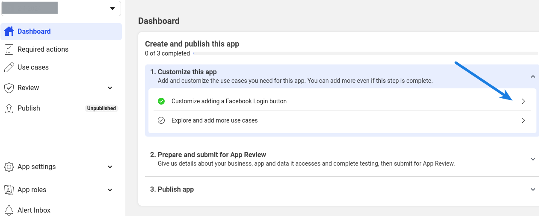Click the unchecked circle beside Explore use cases

(161, 120)
